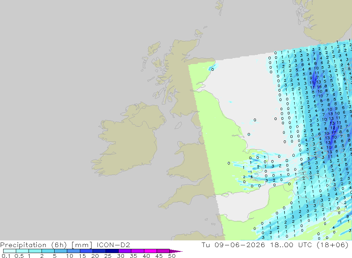The image size is (352, 258).
Task: Click the "20" legend scale label
Action: [x=95, y=256]
